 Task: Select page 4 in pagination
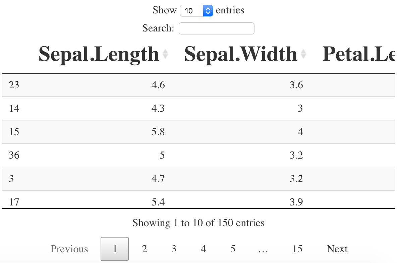coord(203,249)
